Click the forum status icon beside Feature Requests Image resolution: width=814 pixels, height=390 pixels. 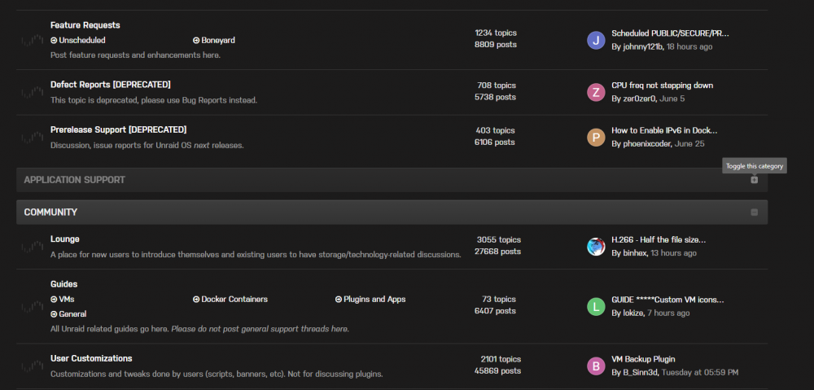pos(33,41)
